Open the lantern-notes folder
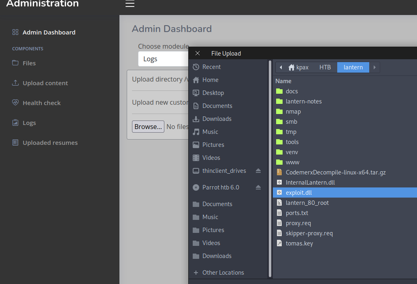Screen dimensions: 417x284 point(304,101)
